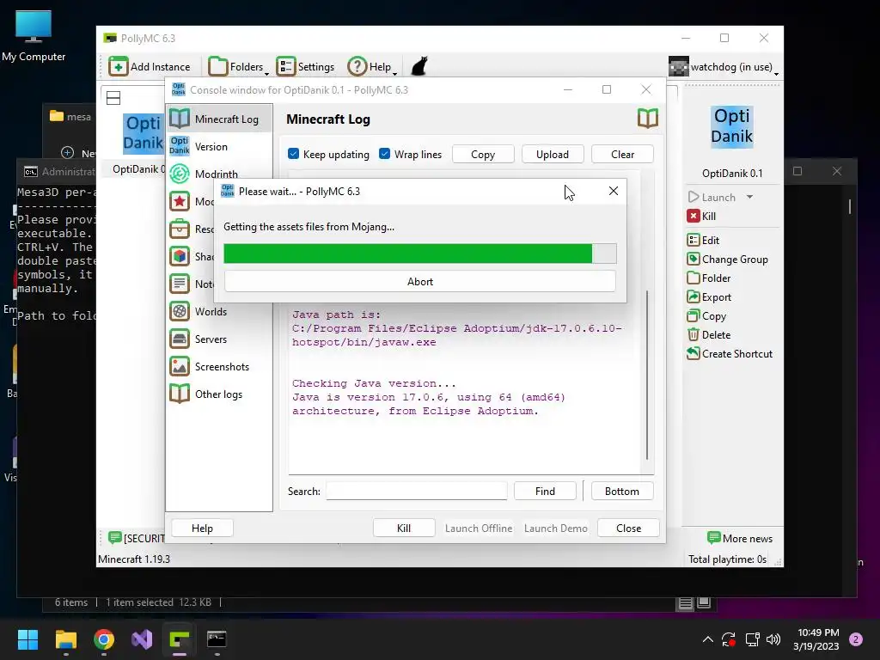Kill the instance from console footer
Image resolution: width=880 pixels, height=660 pixels.
click(404, 529)
